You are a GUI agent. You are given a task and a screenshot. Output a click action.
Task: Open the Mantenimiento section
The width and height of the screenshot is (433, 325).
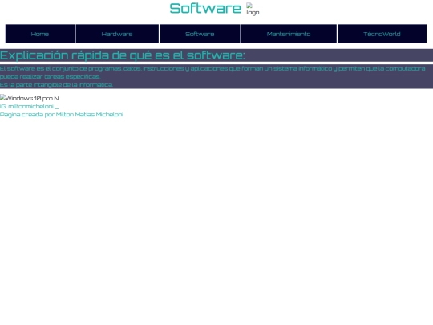[x=289, y=34]
